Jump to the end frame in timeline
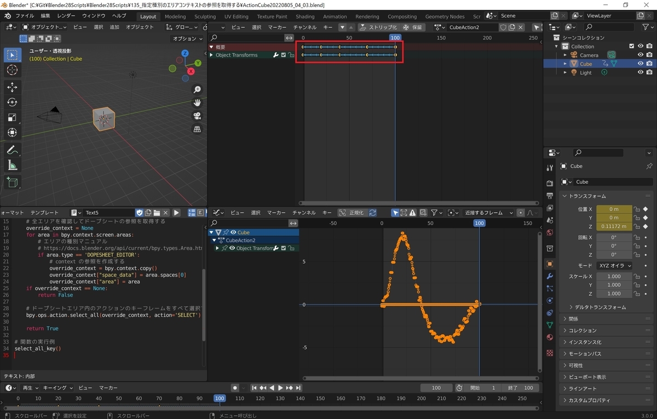The width and height of the screenshot is (657, 419). (298, 388)
